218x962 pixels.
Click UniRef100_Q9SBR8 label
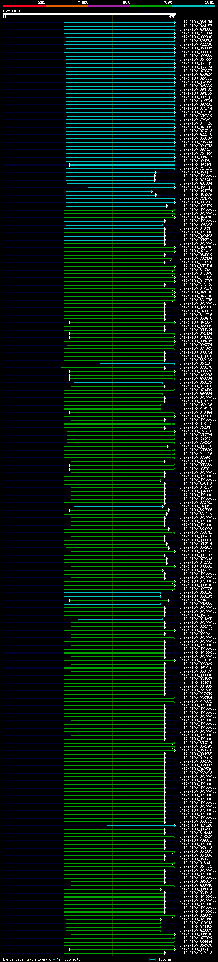196,165
